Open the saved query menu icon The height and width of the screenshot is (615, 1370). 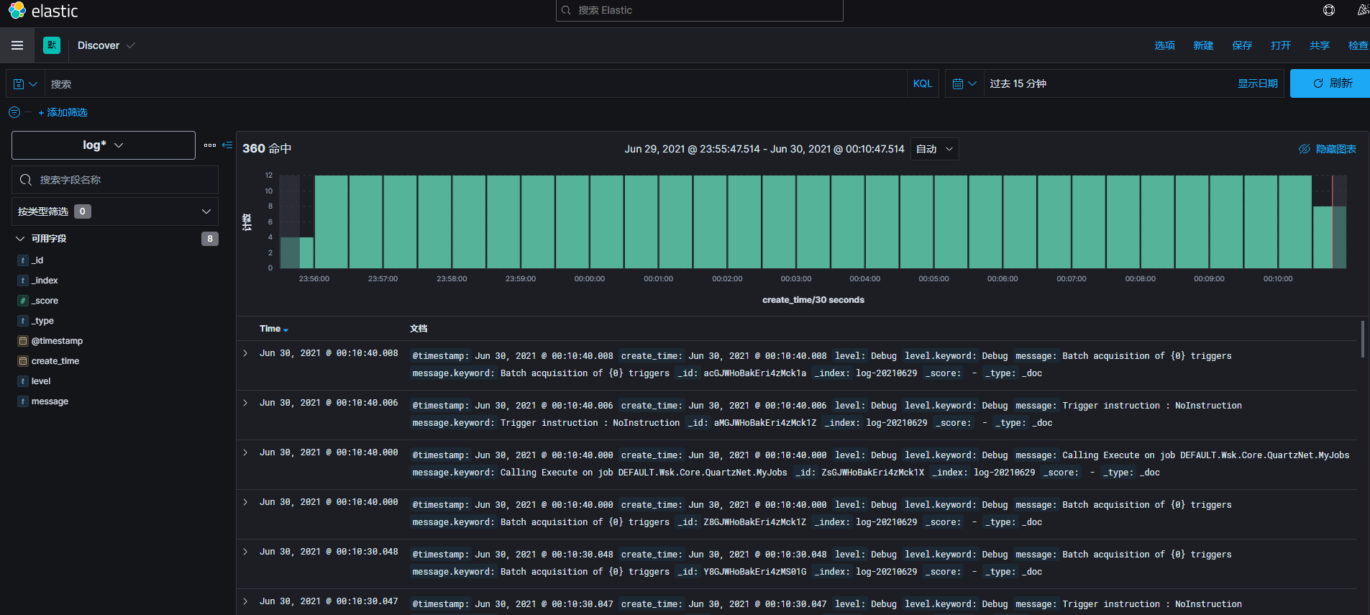pyautogui.click(x=25, y=84)
